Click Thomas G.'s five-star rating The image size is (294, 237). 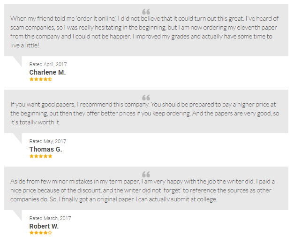(41, 156)
